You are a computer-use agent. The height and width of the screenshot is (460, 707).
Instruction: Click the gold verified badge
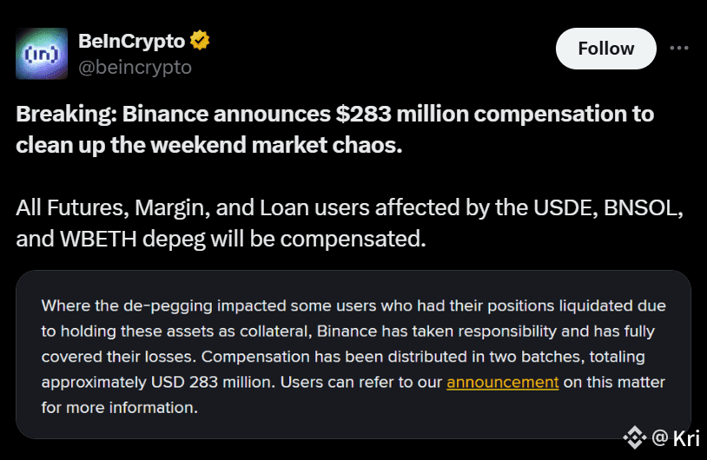pyautogui.click(x=201, y=40)
